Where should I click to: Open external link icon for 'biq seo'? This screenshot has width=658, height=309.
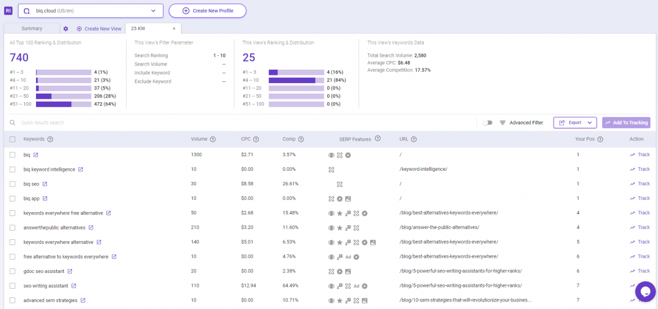pyautogui.click(x=45, y=184)
